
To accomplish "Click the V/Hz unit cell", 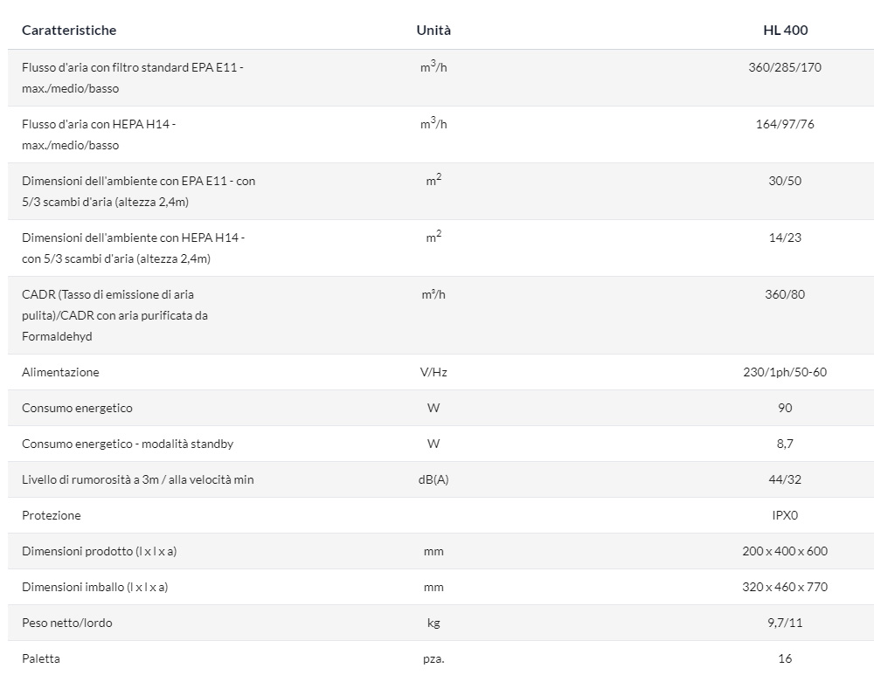I will tap(434, 372).
